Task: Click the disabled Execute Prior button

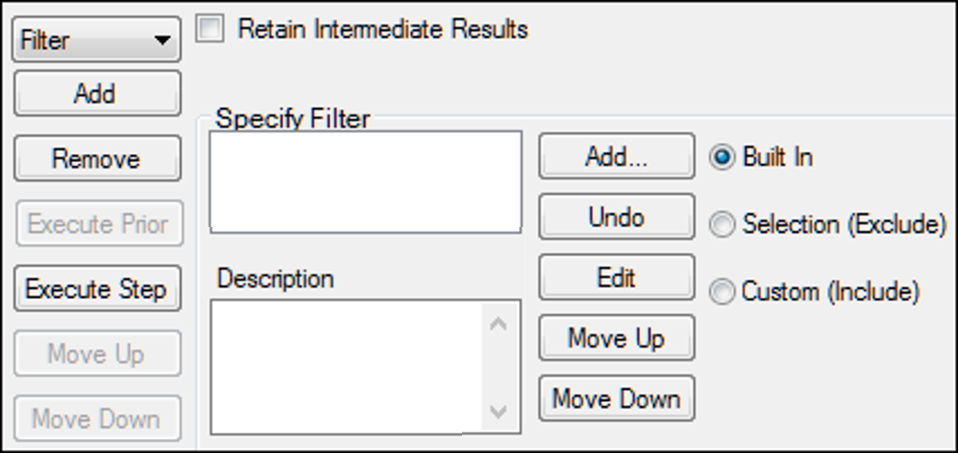Action: (98, 224)
